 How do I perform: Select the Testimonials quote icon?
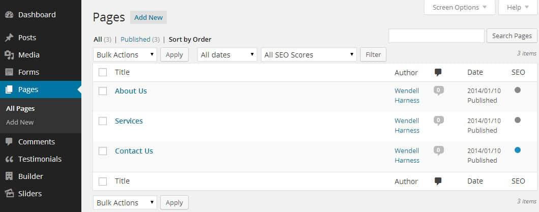9,159
